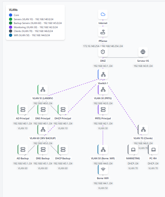Click the 'DHCP Principal' label
165x197 pixels.
tap(63, 118)
